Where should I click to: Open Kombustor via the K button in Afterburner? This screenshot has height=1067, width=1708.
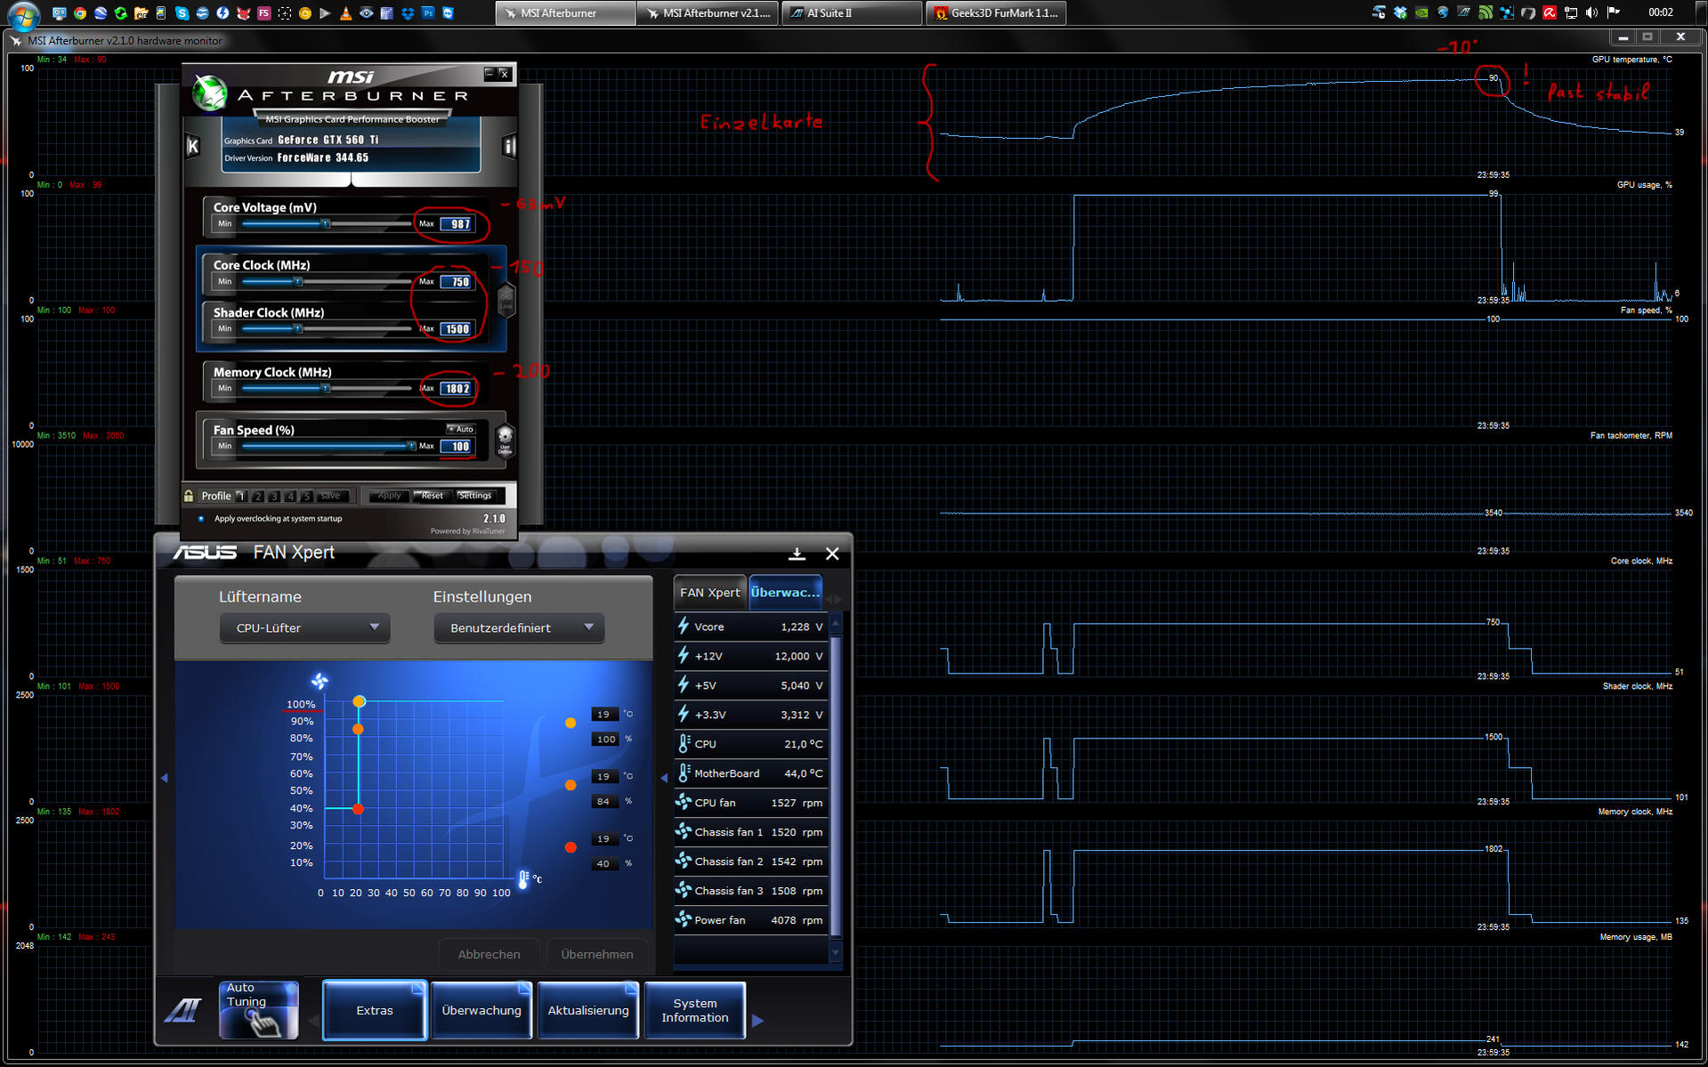(x=192, y=146)
